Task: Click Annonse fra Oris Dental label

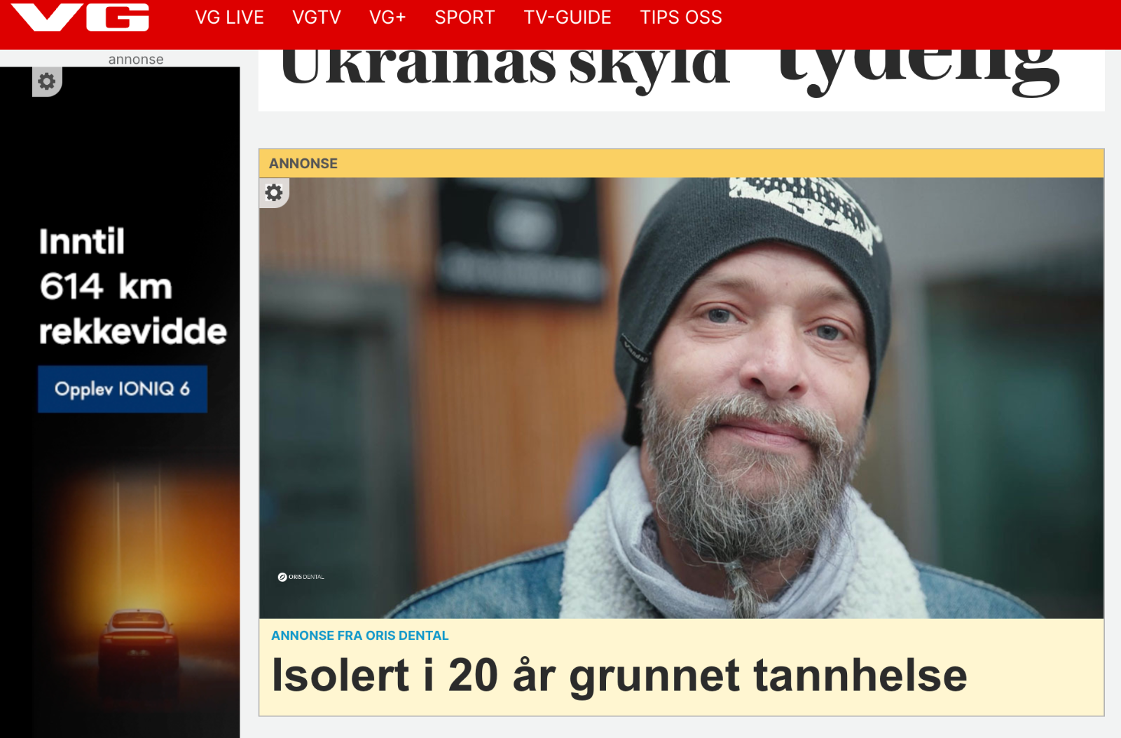Action: point(359,636)
